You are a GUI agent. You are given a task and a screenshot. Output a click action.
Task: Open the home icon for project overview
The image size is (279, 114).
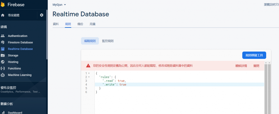[x=3, y=15]
